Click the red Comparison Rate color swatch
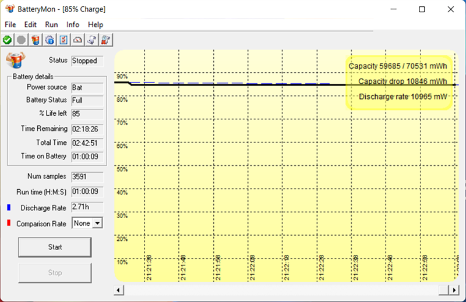The height and width of the screenshot is (302, 466). (9, 223)
